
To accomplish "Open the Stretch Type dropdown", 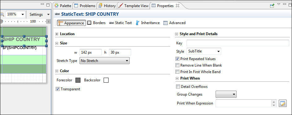I will (x=105, y=61).
